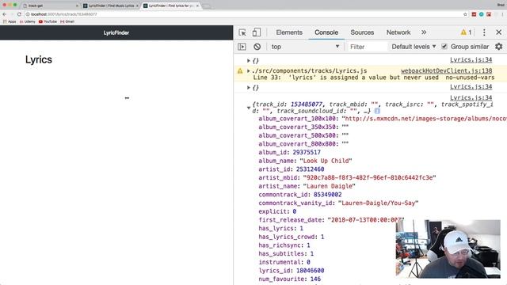Bookmark page with the star icon
Image resolution: width=507 pixels, height=285 pixels.
coord(465,14)
